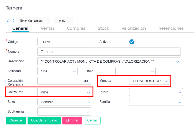Open the Stock tab
Screen dimensions: 194x132
point(103,28)
